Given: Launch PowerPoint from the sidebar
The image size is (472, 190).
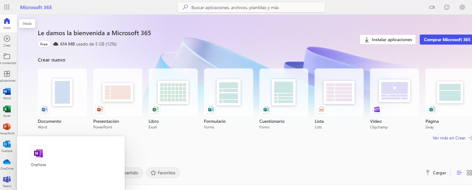Looking at the screenshot, I should coord(7,129).
